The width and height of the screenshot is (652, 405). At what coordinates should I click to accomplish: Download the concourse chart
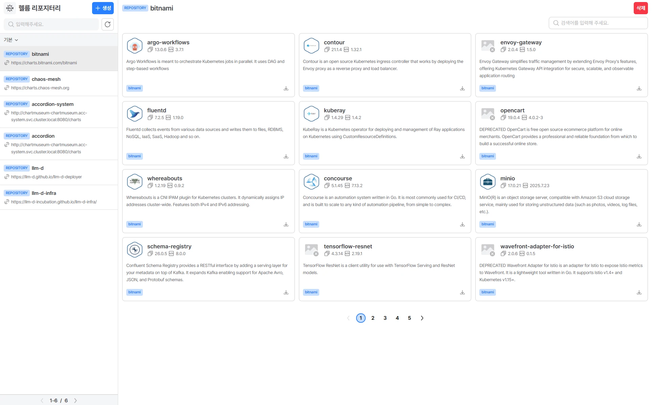pyautogui.click(x=462, y=224)
